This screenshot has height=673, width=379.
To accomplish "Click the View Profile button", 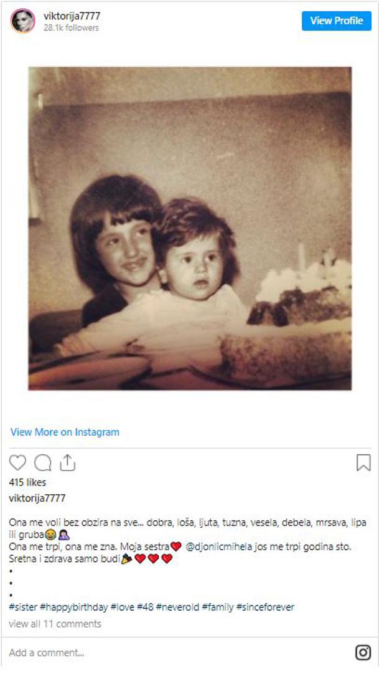I will tap(337, 21).
